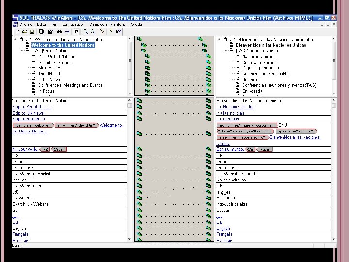The image size is (349, 262).
Task: Click the context help arrow-question icon
Action: [118, 32]
